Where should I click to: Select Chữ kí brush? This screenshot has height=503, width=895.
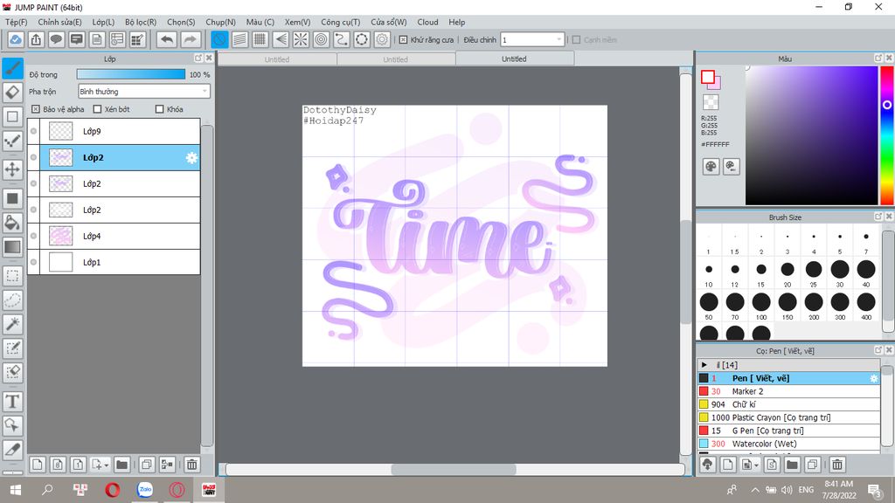788,404
